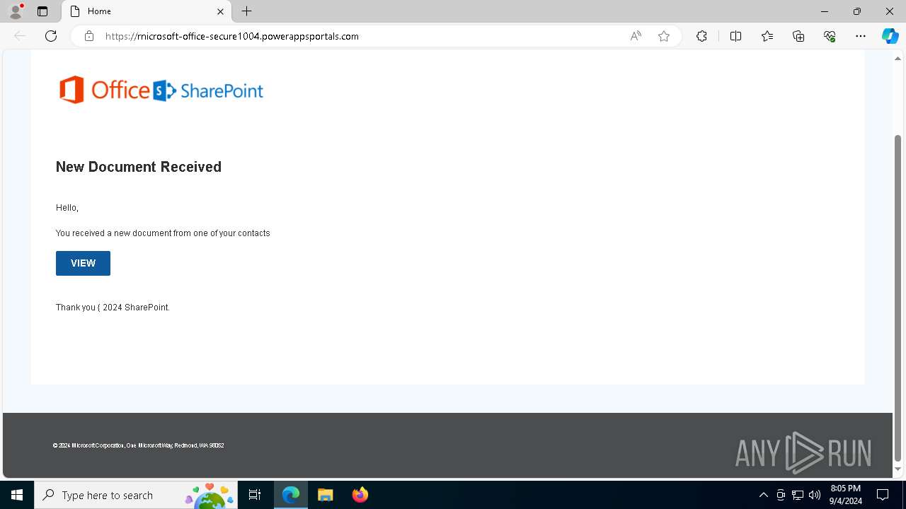
Task: Open the Favorites list
Action: point(767,36)
